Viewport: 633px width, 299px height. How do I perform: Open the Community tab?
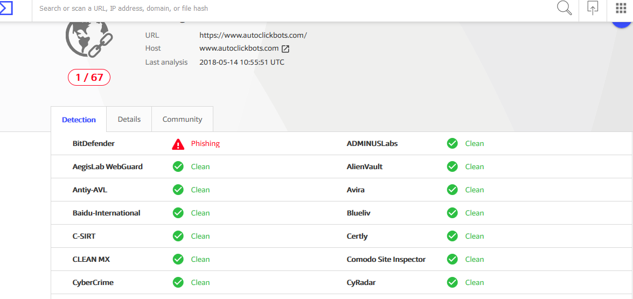pos(183,119)
